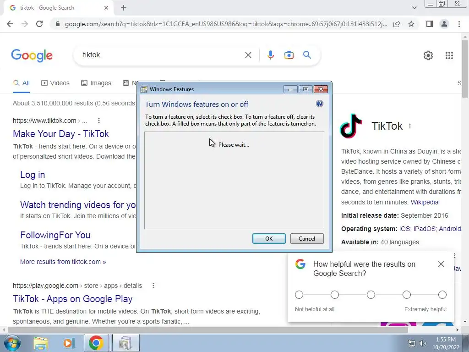Close the tiktok - Google Search tab
This screenshot has height=352, width=469.
tap(106, 8)
